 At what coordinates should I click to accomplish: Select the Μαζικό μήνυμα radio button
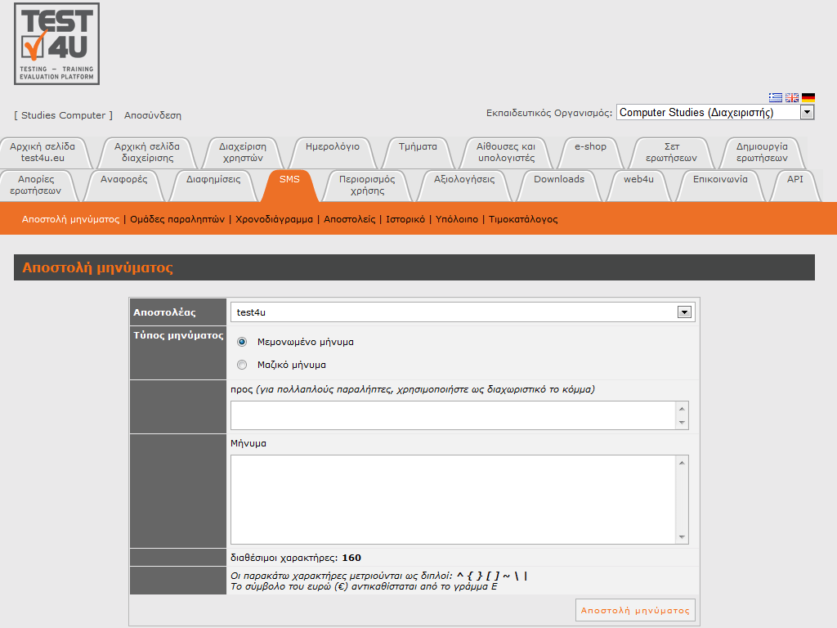[242, 365]
